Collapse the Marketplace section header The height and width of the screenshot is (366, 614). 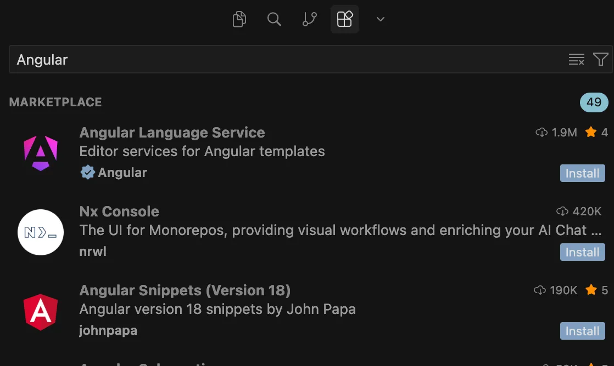[x=55, y=102]
